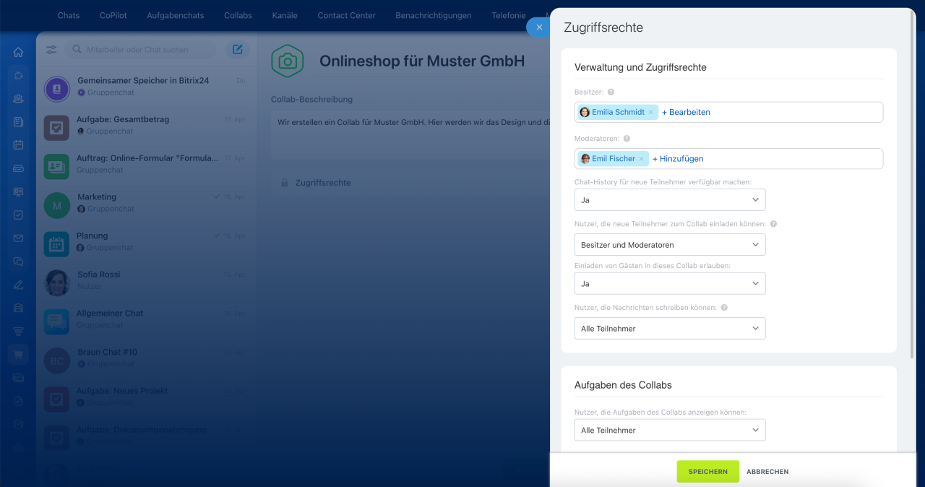The width and height of the screenshot is (925, 487).
Task: Open Chat-History availability dropdown
Action: click(670, 200)
